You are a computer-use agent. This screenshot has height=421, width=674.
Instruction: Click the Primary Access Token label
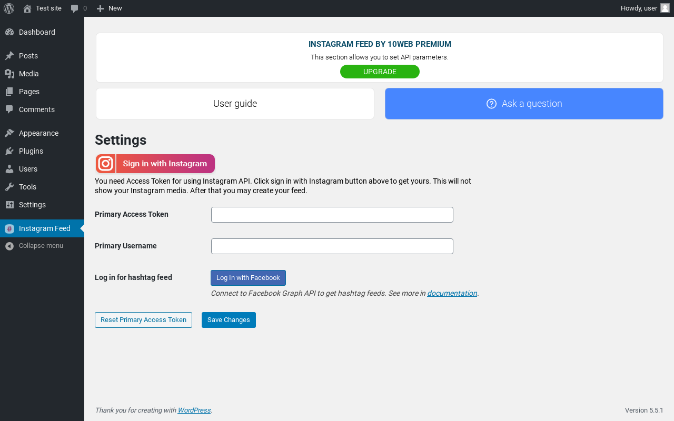pos(132,214)
